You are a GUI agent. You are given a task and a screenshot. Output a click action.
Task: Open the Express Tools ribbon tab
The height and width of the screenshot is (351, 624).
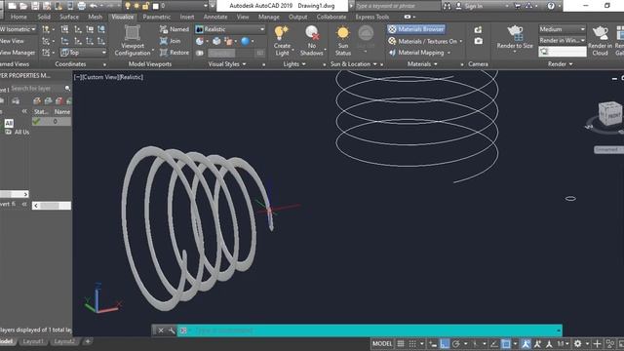372,17
